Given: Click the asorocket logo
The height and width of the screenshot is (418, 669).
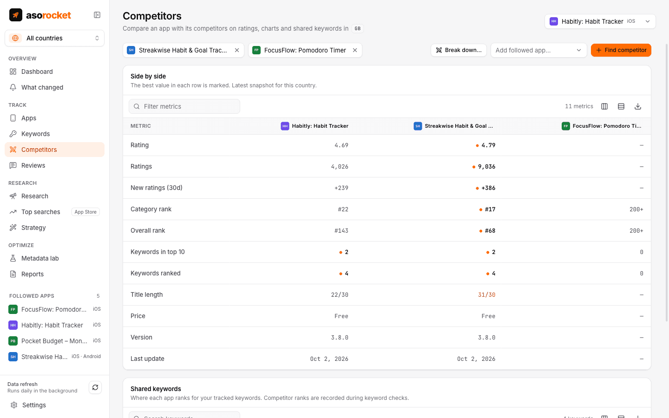Looking at the screenshot, I should 40,15.
